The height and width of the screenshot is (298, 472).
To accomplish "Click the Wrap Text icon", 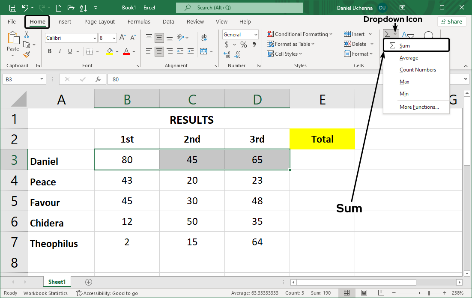I will click(204, 38).
